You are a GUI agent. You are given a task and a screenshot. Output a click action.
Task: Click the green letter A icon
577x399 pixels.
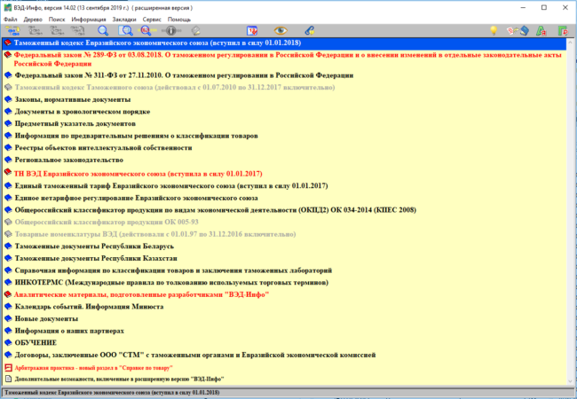click(539, 30)
